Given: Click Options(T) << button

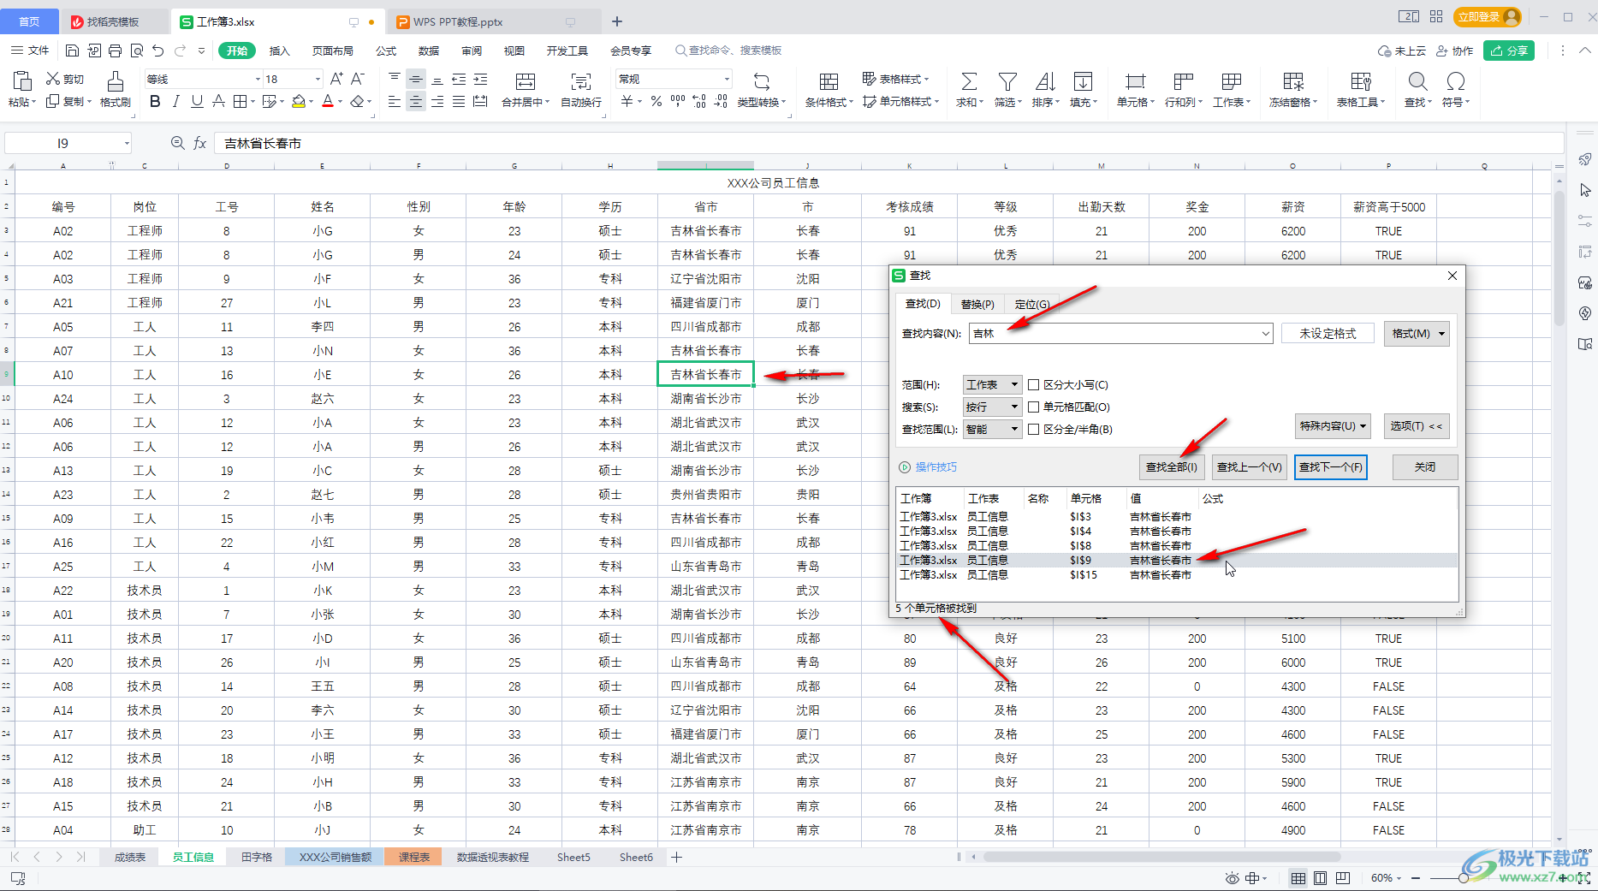Looking at the screenshot, I should pos(1417,426).
